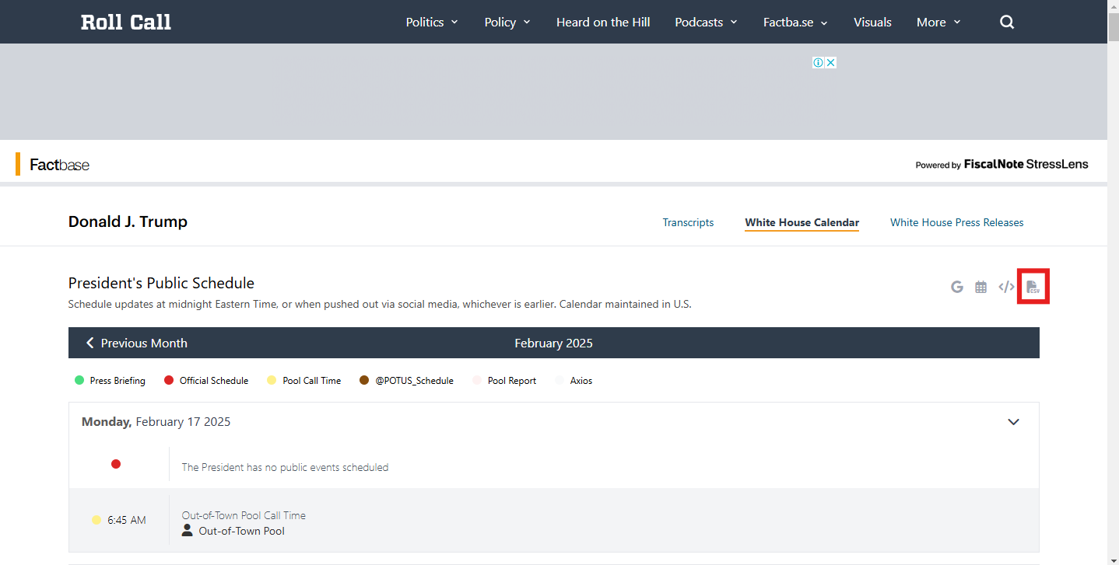Click the yellow dot beside 6:45 AM
The height and width of the screenshot is (565, 1119).
pyautogui.click(x=96, y=520)
